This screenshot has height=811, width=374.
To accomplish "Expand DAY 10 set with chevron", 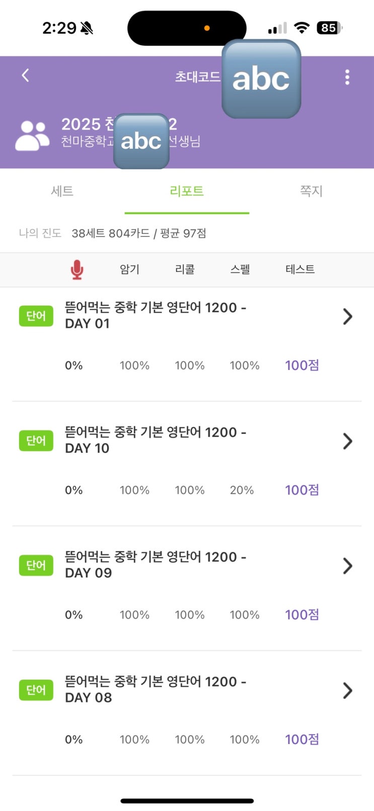I will pyautogui.click(x=347, y=441).
